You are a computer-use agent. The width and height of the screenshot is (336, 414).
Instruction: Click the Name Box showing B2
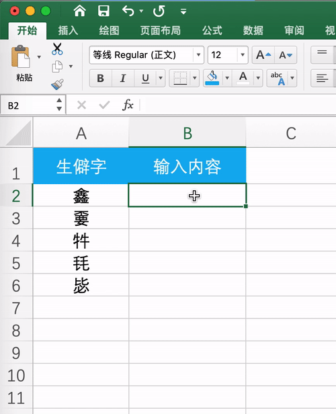(28, 106)
